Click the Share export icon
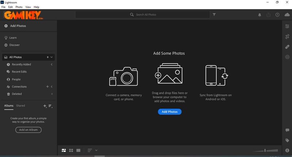This screenshot has width=292, height=157. tap(268, 15)
